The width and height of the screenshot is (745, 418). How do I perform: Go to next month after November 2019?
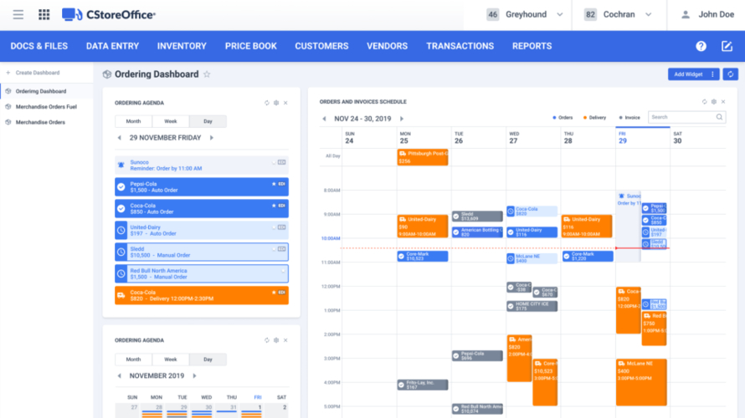194,375
